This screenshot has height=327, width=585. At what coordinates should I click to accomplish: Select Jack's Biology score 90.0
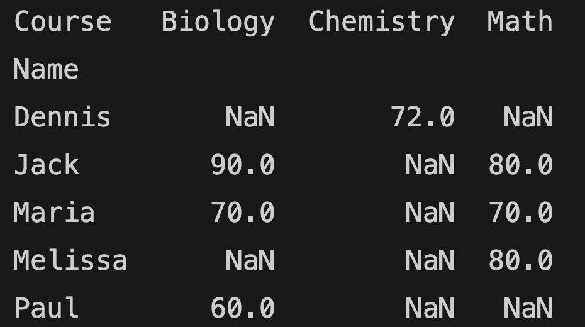pyautogui.click(x=242, y=165)
